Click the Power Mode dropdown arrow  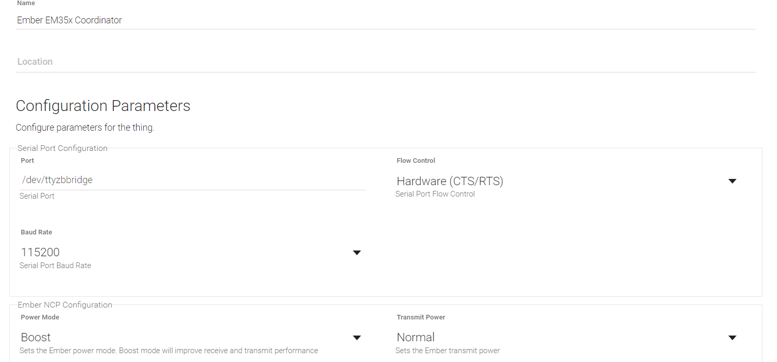(357, 338)
